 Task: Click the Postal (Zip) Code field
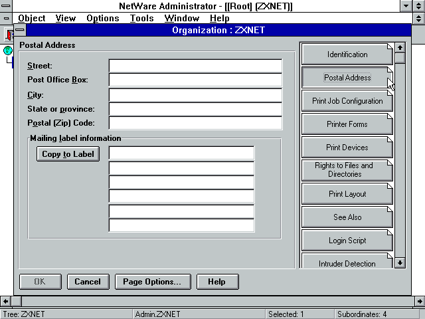point(195,123)
